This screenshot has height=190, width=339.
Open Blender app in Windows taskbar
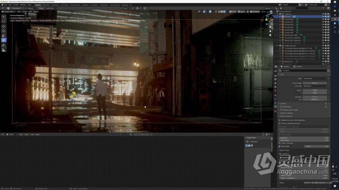(335, 19)
